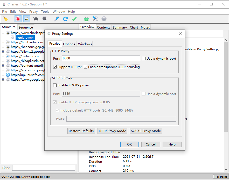Open the Summary tab
The width and height of the screenshot is (229, 180).
(120, 27)
